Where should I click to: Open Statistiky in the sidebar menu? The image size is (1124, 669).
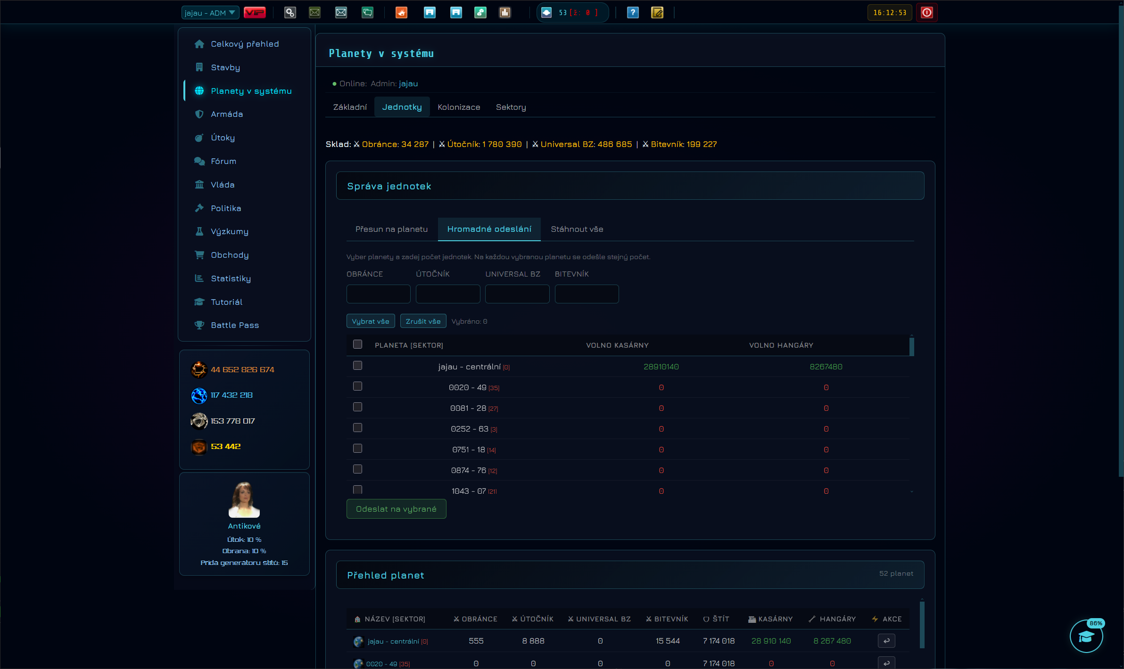click(x=231, y=278)
